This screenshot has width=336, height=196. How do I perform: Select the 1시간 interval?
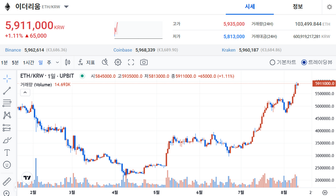pyautogui.click(x=28, y=63)
